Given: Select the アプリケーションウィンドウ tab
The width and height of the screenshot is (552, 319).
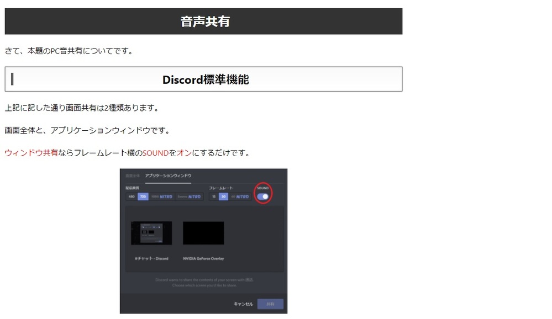Looking at the screenshot, I should coord(168,176).
